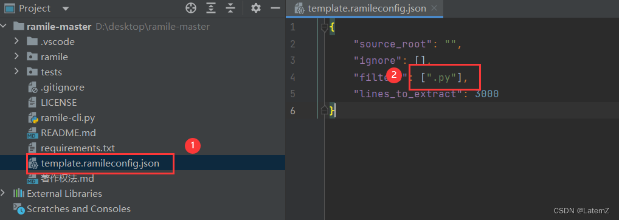
Task: Click the LICENSE file icon
Action: (x=32, y=103)
